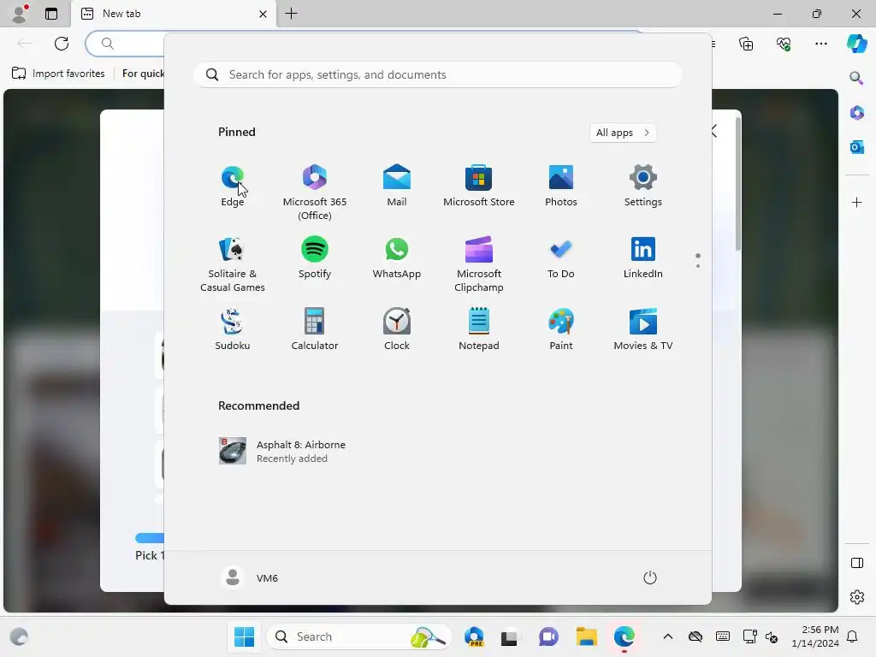Open Edge Settings and more menu

820,44
